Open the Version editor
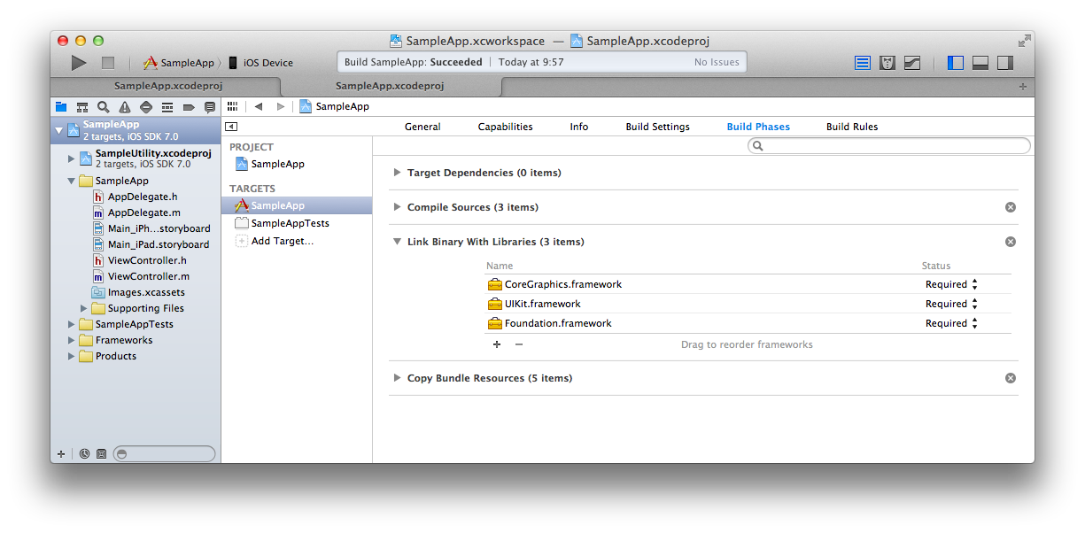Image resolution: width=1085 pixels, height=533 pixels. [911, 63]
